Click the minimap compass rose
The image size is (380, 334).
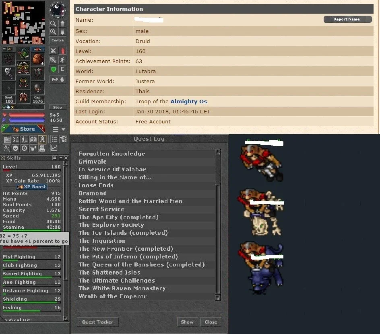point(58,10)
